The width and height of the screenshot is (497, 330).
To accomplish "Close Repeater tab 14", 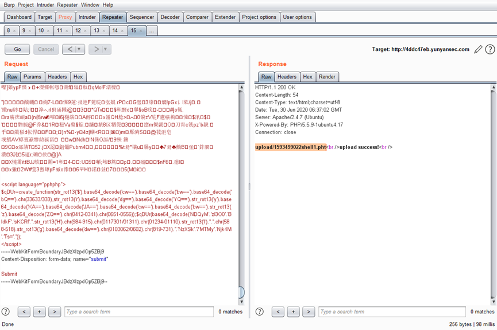I will [122, 31].
